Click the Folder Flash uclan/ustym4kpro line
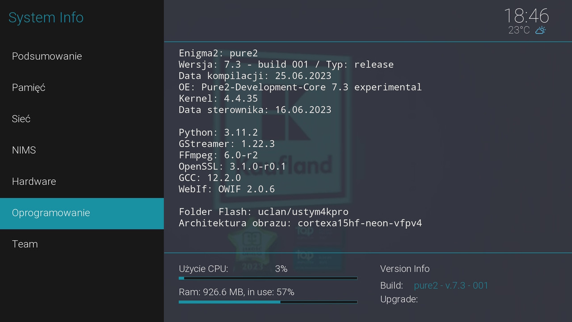The height and width of the screenshot is (322, 572). click(264, 212)
